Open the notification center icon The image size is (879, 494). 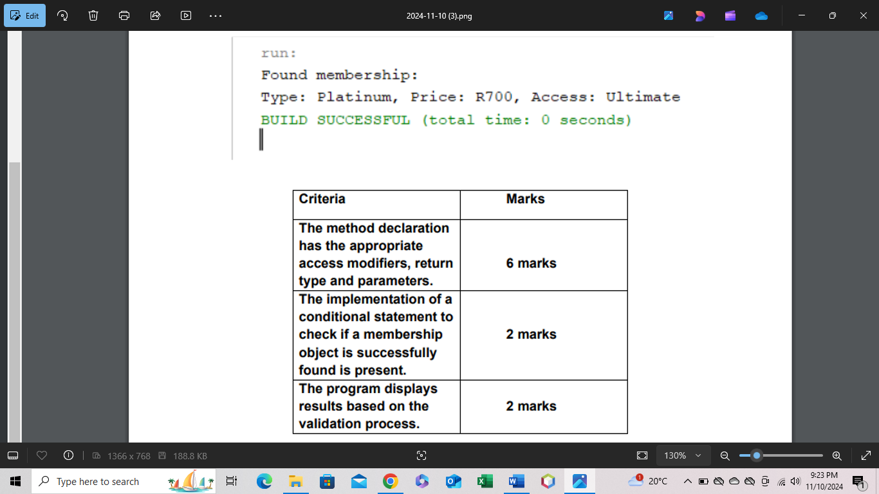[858, 481]
